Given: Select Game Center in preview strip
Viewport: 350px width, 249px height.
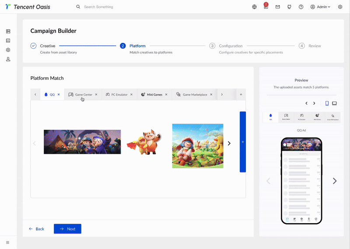Looking at the screenshot, I should click(x=286, y=117).
